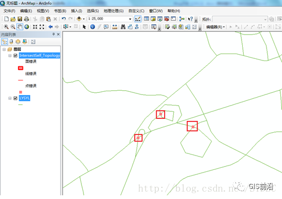282x199 pixels.
Task: Open the Select Features dropdown arrow
Action: [70, 27]
